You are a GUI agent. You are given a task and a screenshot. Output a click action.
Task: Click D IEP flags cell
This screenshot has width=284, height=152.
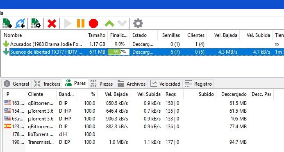[64, 142]
